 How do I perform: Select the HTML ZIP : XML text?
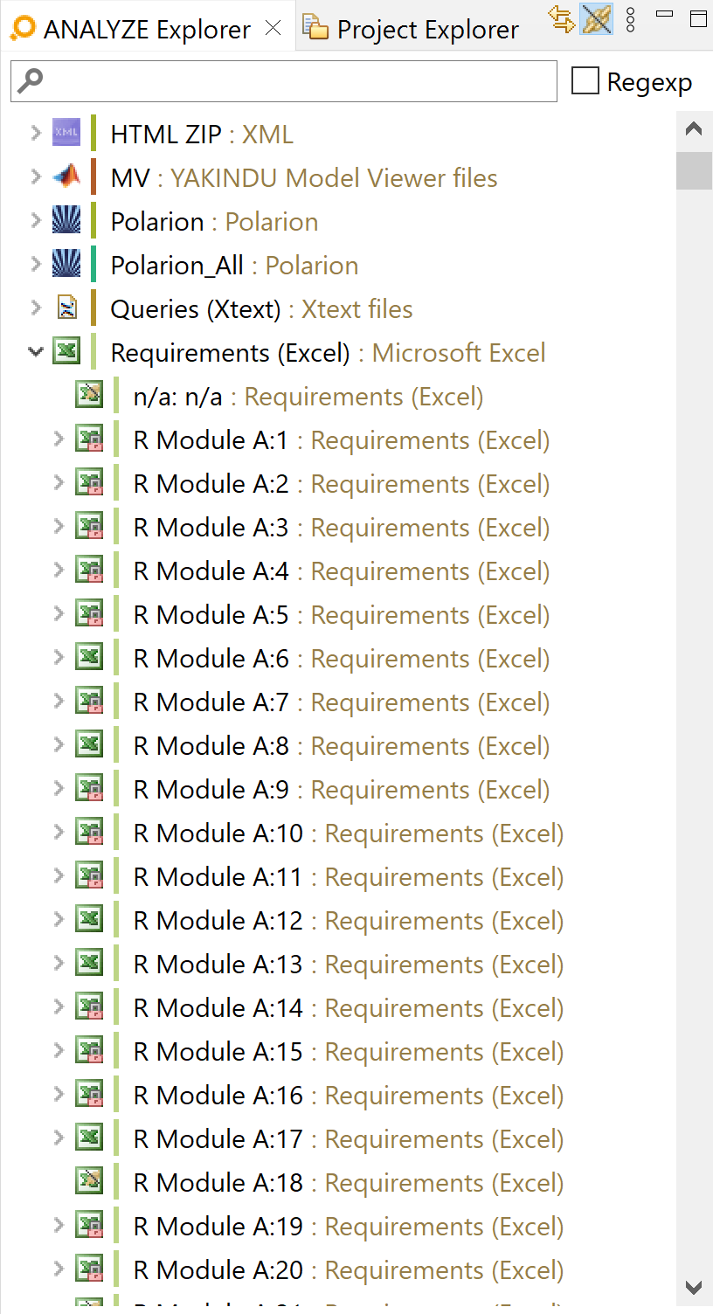(202, 135)
